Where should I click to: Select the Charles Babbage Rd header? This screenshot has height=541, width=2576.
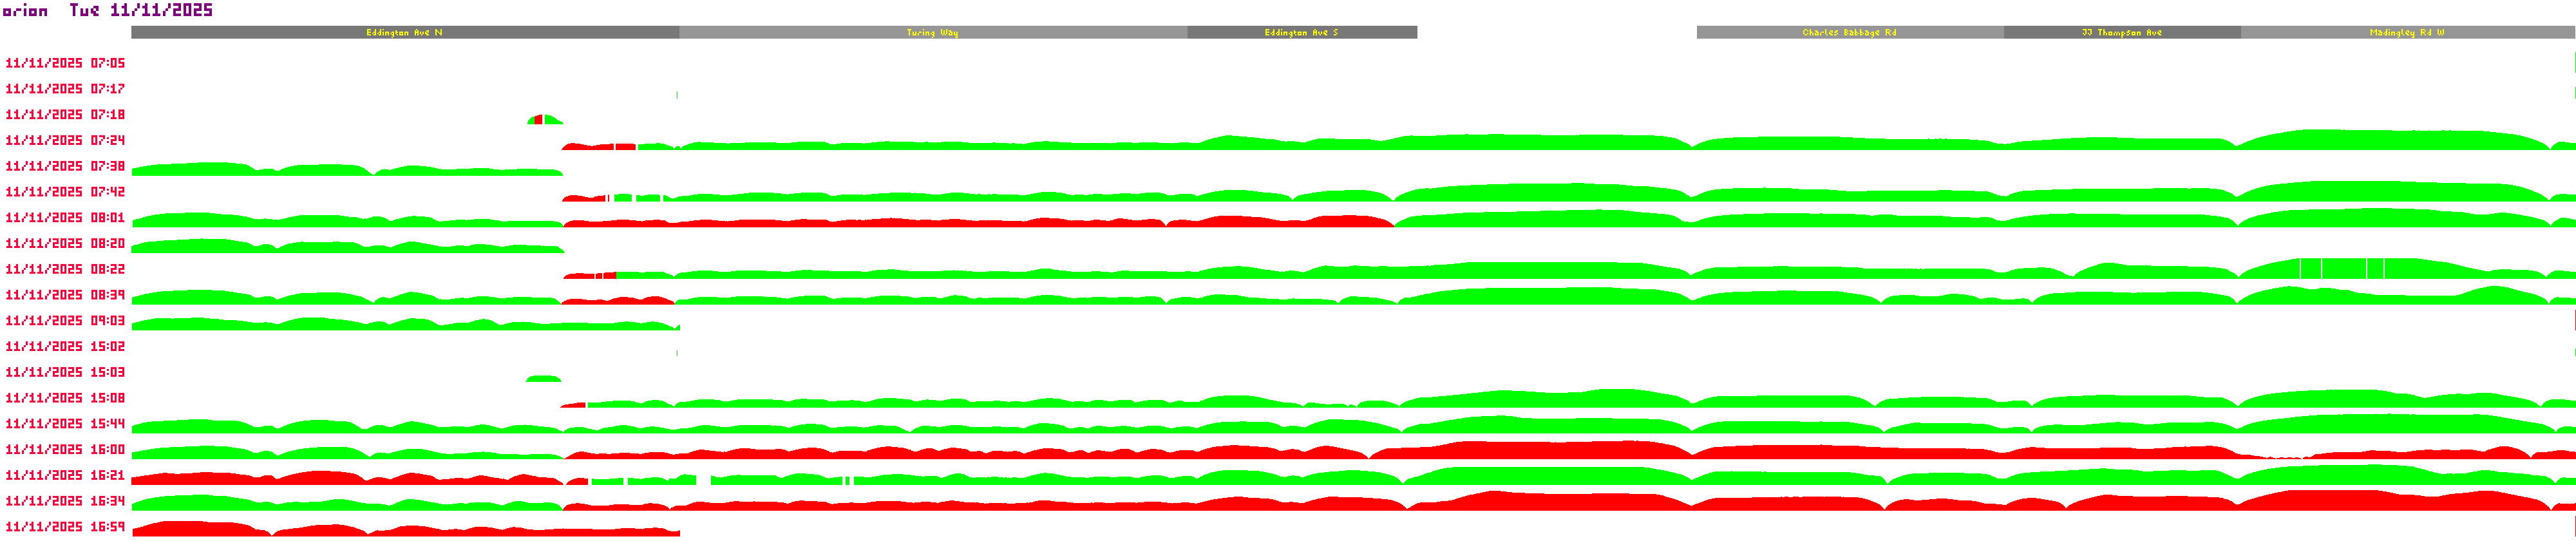click(1849, 33)
